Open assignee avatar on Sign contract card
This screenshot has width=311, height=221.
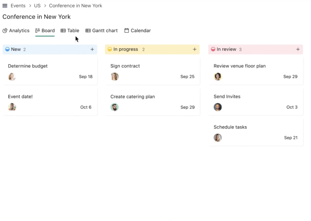click(x=114, y=77)
